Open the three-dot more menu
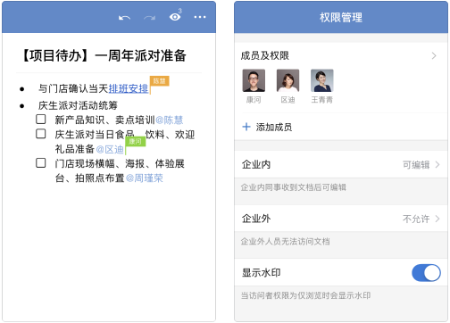 [200, 17]
